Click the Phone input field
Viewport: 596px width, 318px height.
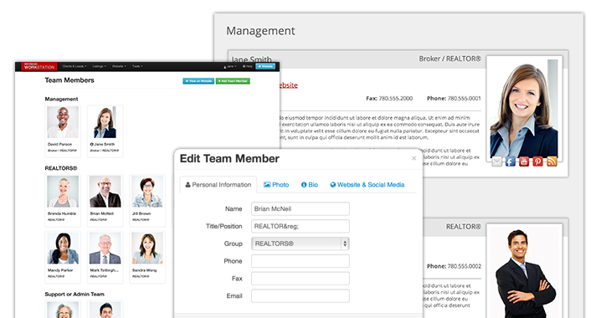click(301, 261)
